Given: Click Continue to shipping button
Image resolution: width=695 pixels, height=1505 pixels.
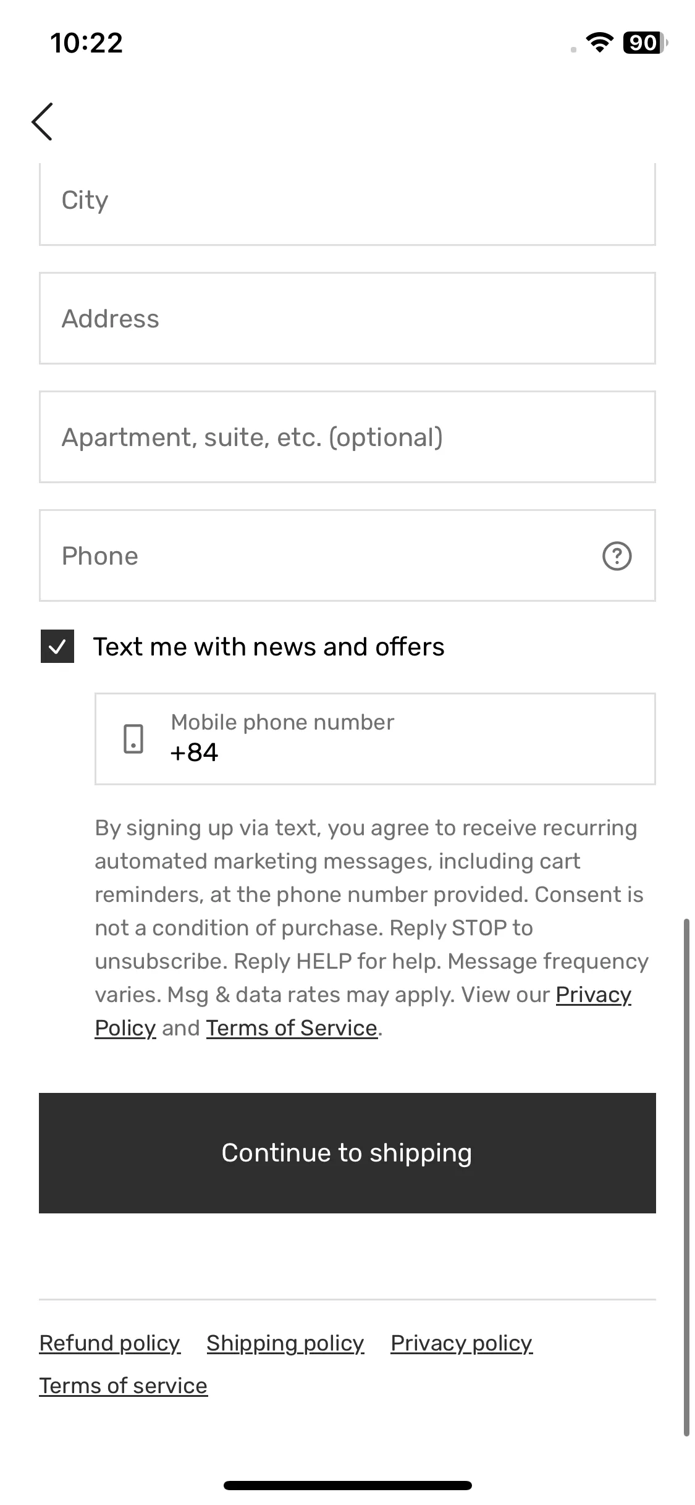Looking at the screenshot, I should click(347, 1153).
